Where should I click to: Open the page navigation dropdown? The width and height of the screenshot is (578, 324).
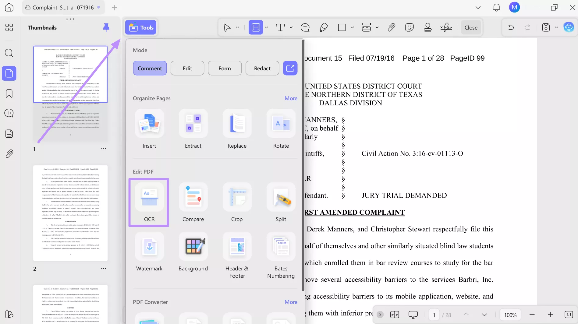[x=484, y=314]
